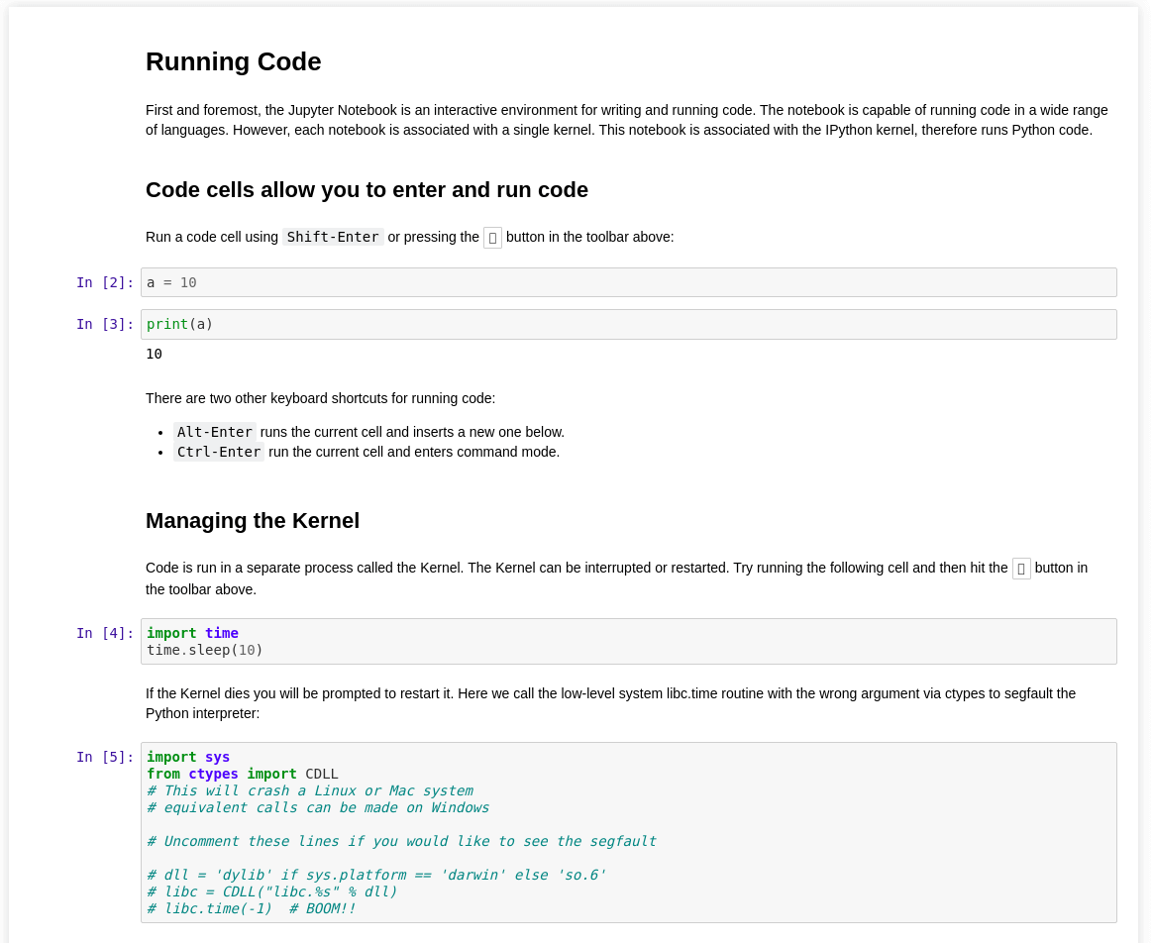Click the 'time.sleep(10)' code line

click(x=204, y=650)
